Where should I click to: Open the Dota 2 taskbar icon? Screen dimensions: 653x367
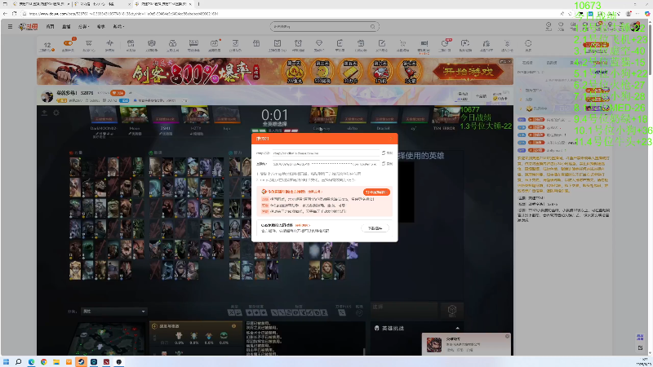pos(106,362)
